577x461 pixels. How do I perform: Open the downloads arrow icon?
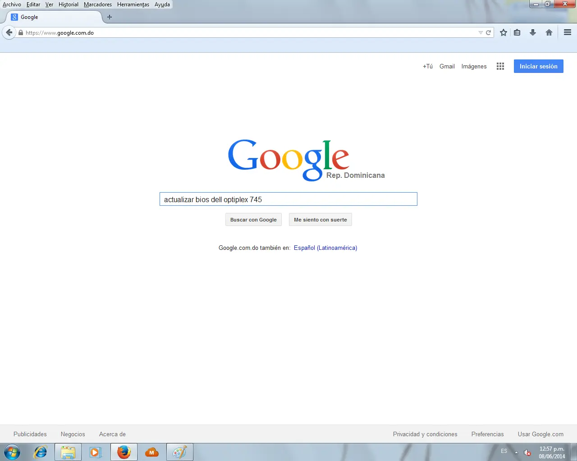[533, 32]
